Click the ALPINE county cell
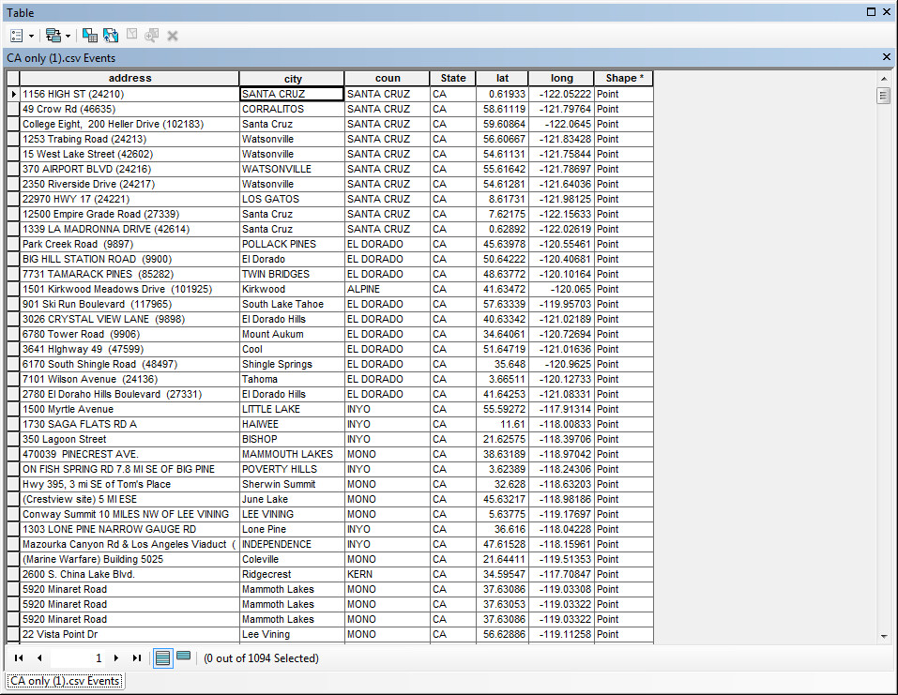 (388, 289)
